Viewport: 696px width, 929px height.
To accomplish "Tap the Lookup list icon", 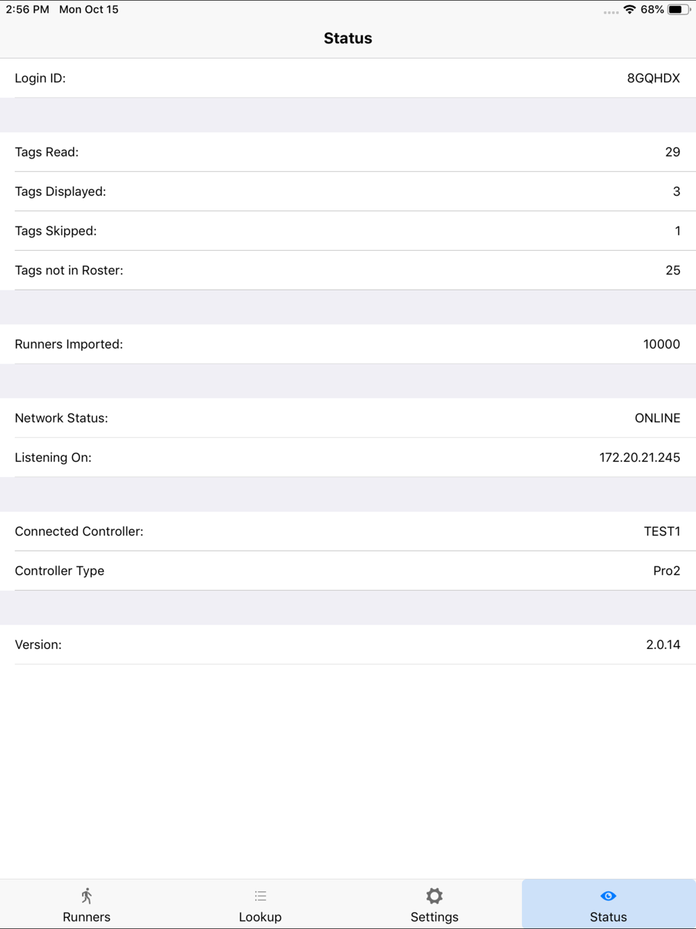I will pos(260,896).
